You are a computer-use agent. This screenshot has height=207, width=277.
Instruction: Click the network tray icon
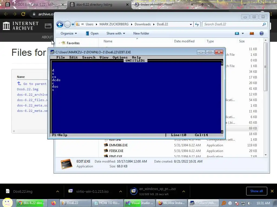point(243,203)
